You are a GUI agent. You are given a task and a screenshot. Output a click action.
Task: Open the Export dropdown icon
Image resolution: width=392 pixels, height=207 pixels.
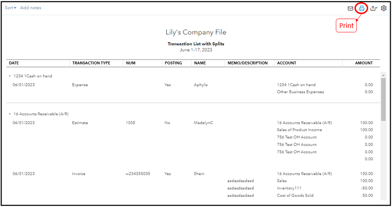(x=374, y=9)
